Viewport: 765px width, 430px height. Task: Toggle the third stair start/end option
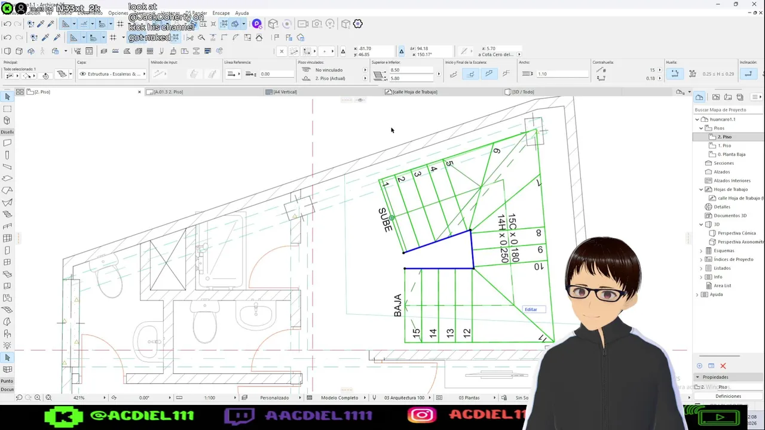pos(489,74)
